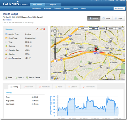Click the map zoom slider track
Image resolution: width=127 pixels, height=120 pixels.
(x=55, y=49)
